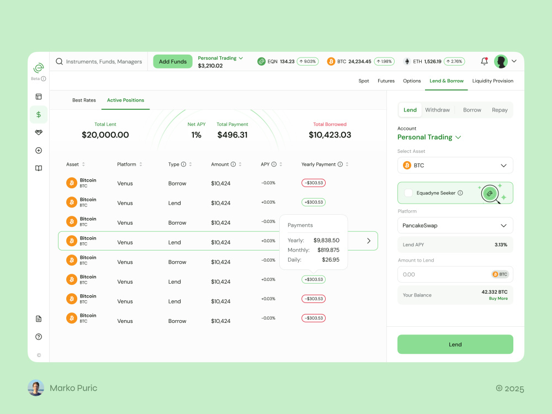The height and width of the screenshot is (414, 552).
Task: Toggle sort arrows on APY column
Action: point(281,164)
